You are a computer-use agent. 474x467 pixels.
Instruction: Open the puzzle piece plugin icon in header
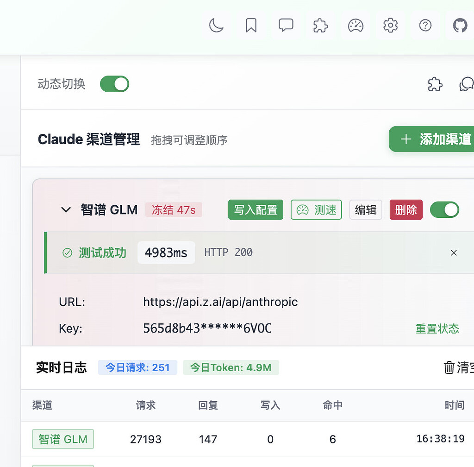(320, 25)
